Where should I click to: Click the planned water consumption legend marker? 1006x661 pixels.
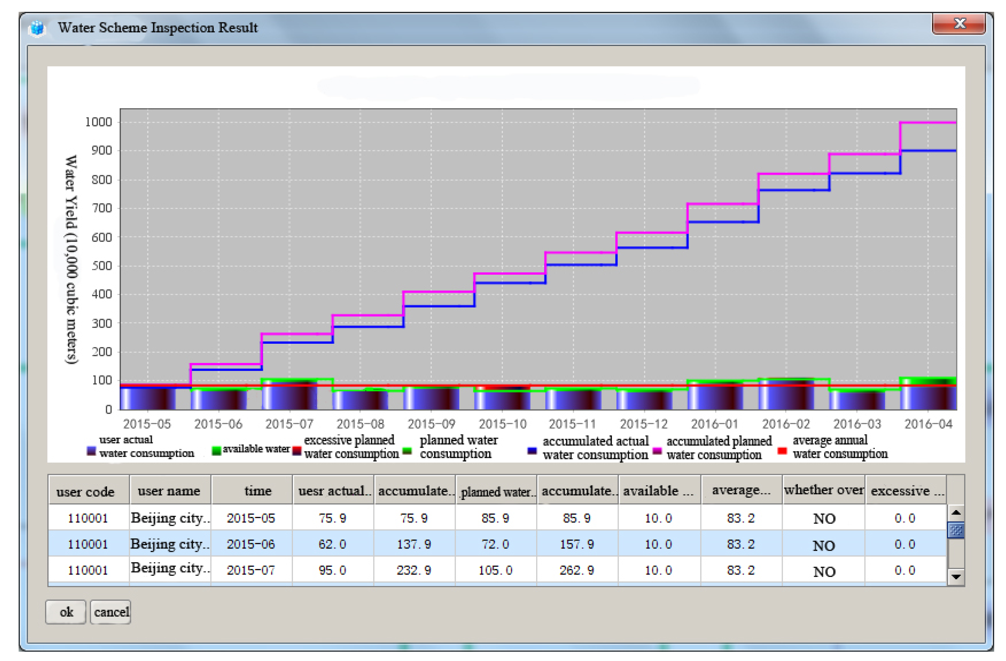(407, 451)
